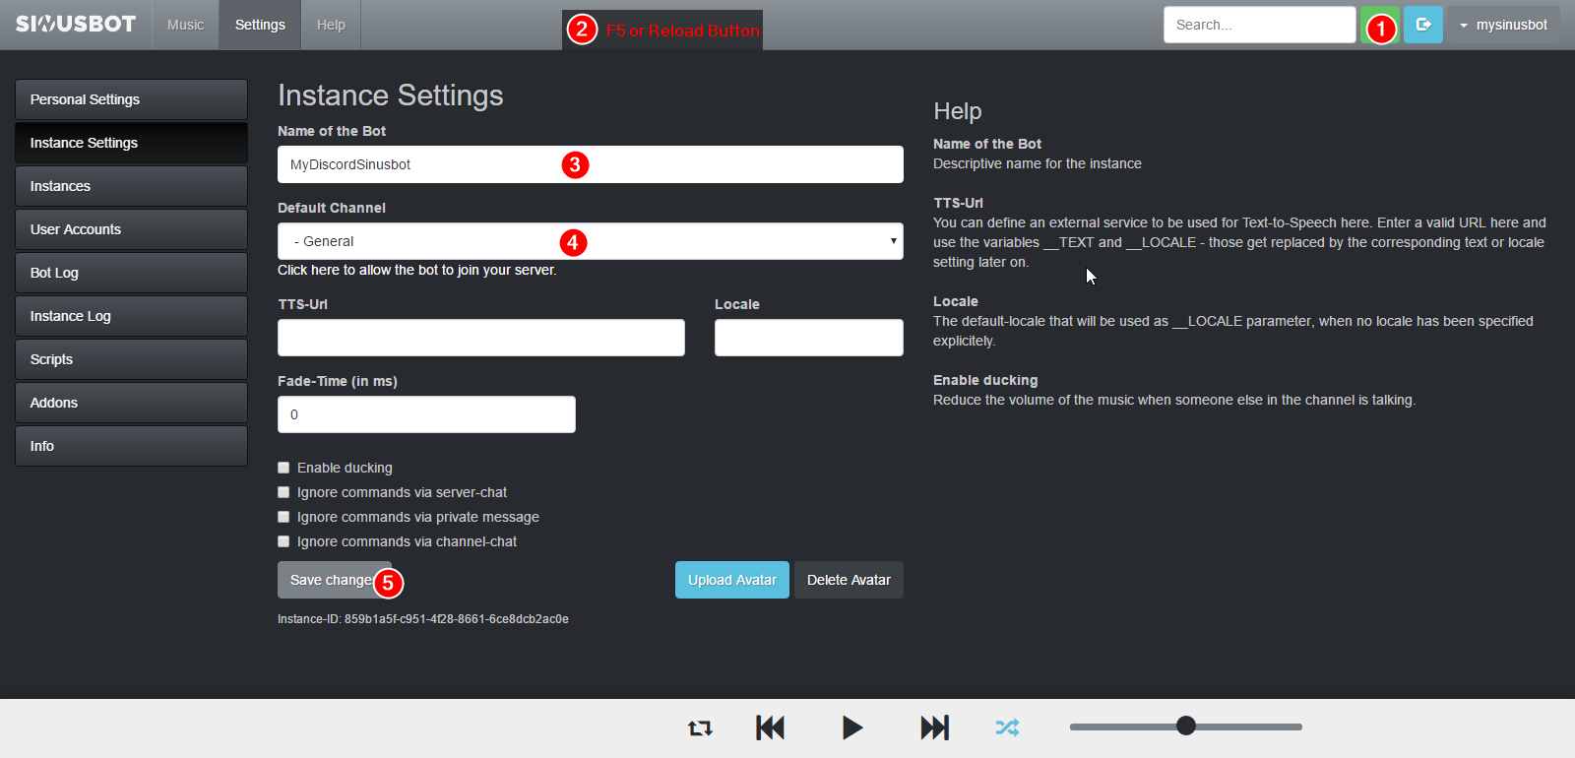1575x758 pixels.
Task: Adjust the volume slider handle
Action: pos(1186,726)
